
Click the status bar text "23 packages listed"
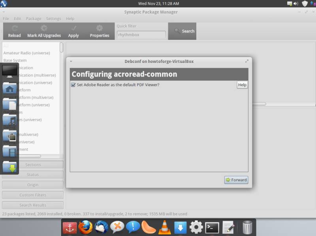19,214
